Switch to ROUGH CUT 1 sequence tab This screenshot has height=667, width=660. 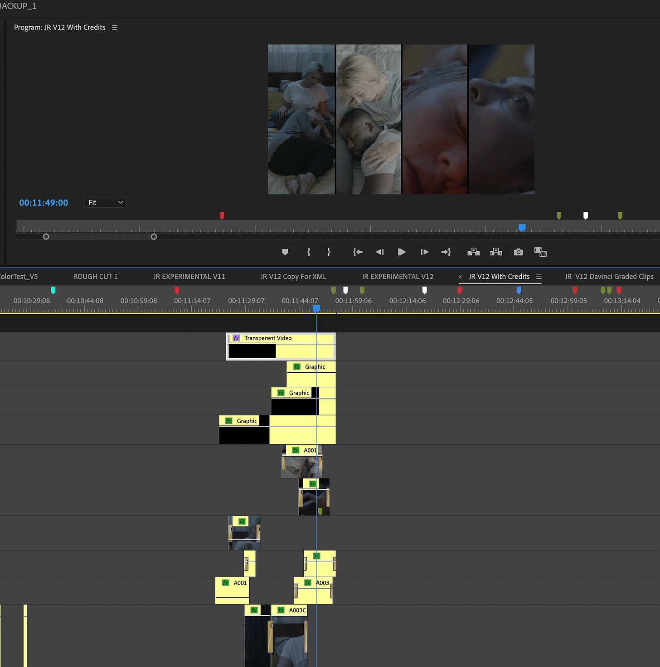[x=95, y=277]
